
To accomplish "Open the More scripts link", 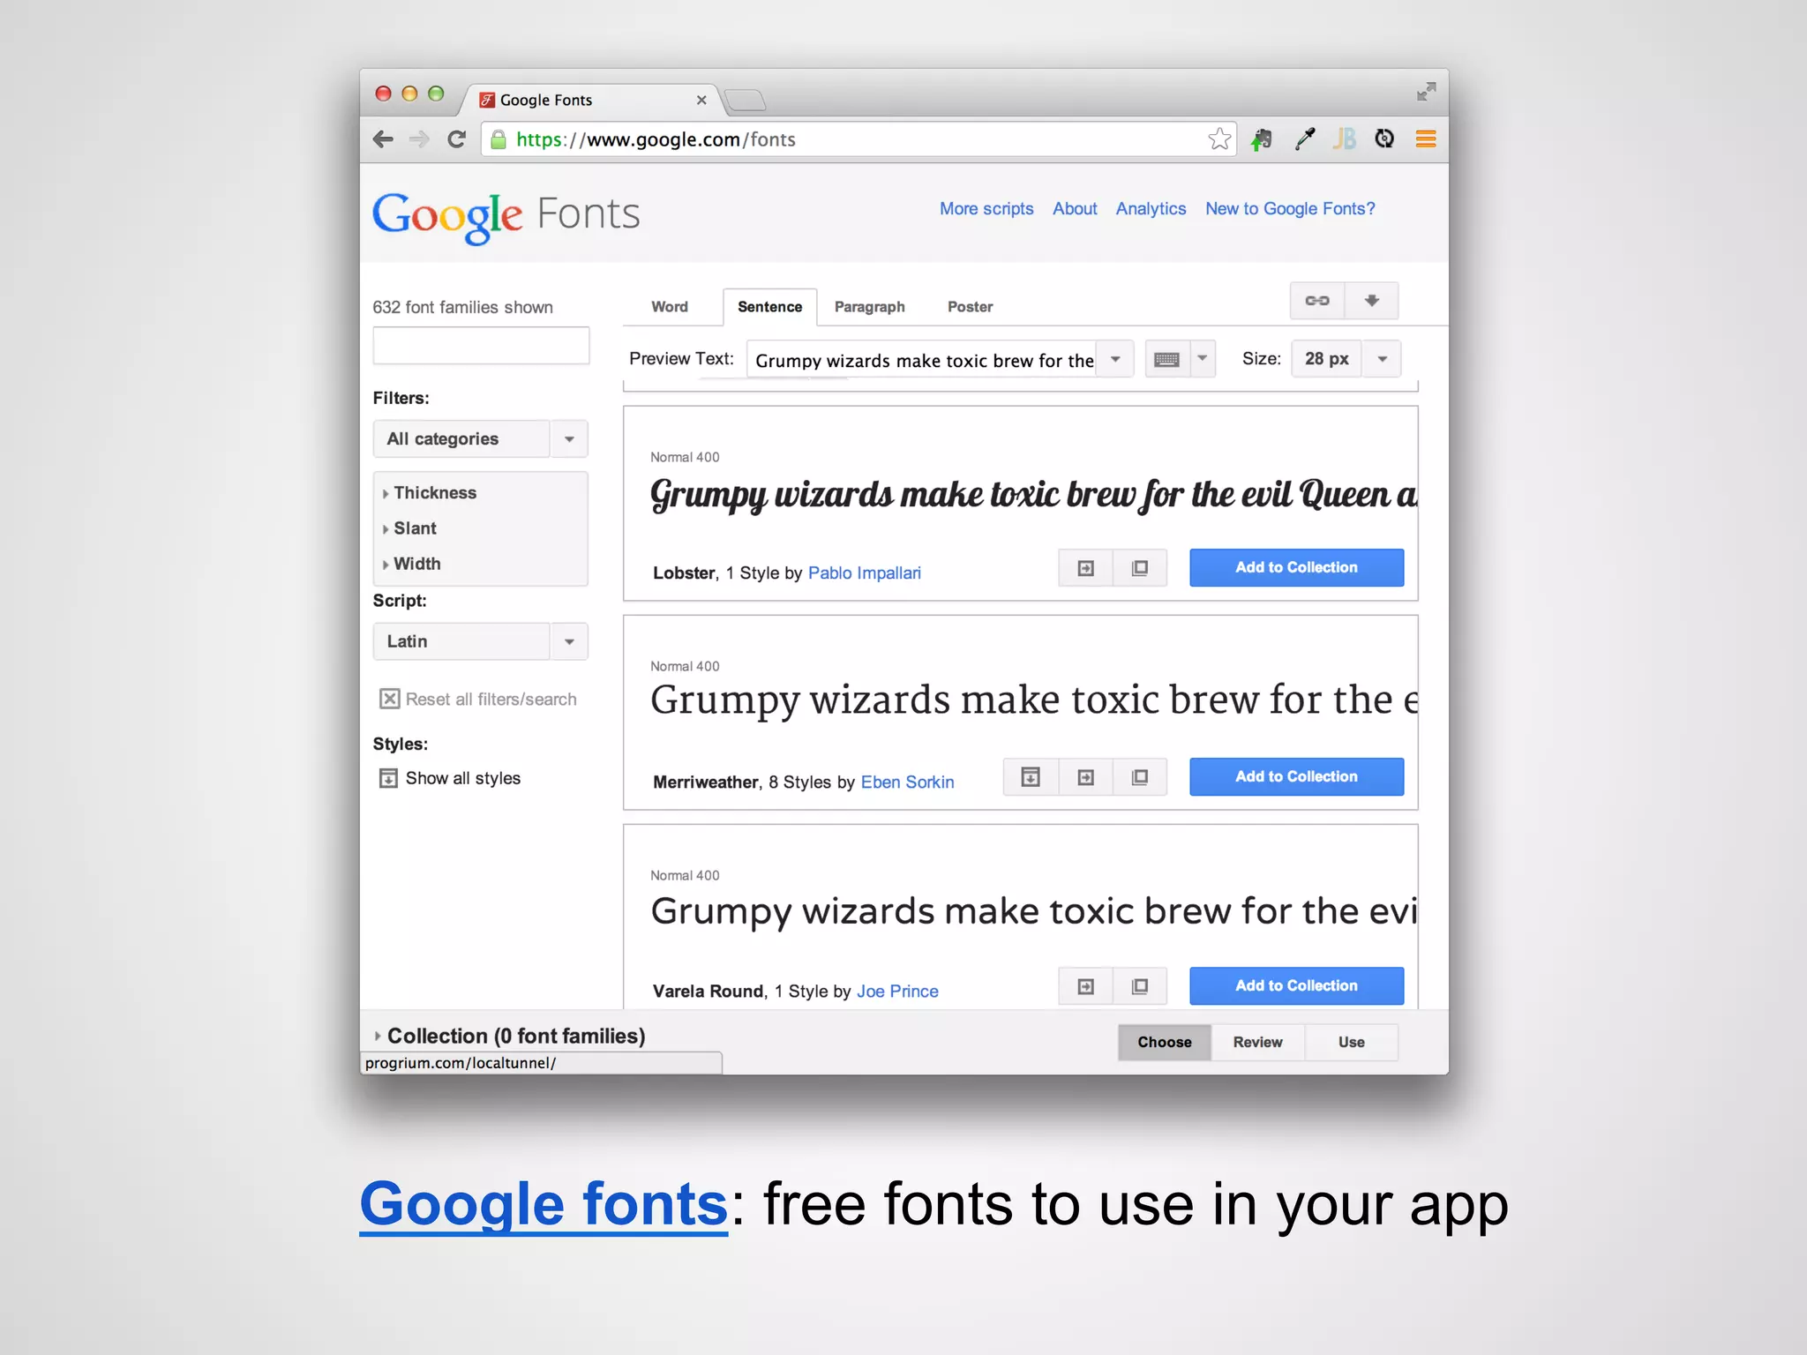I will pos(986,209).
